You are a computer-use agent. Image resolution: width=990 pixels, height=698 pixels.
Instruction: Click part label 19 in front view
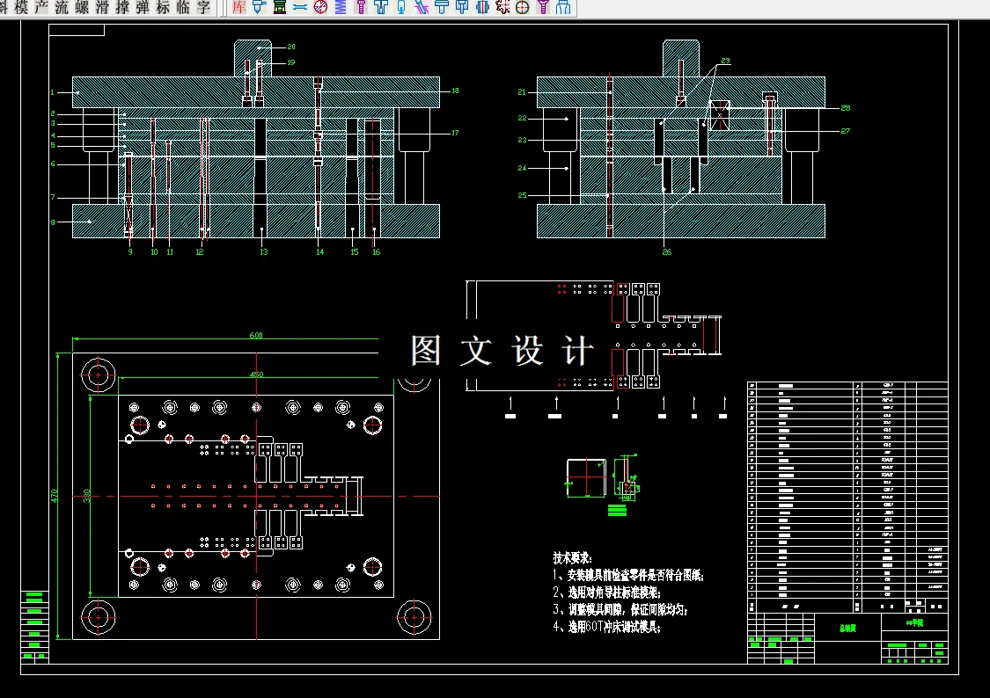coord(291,62)
